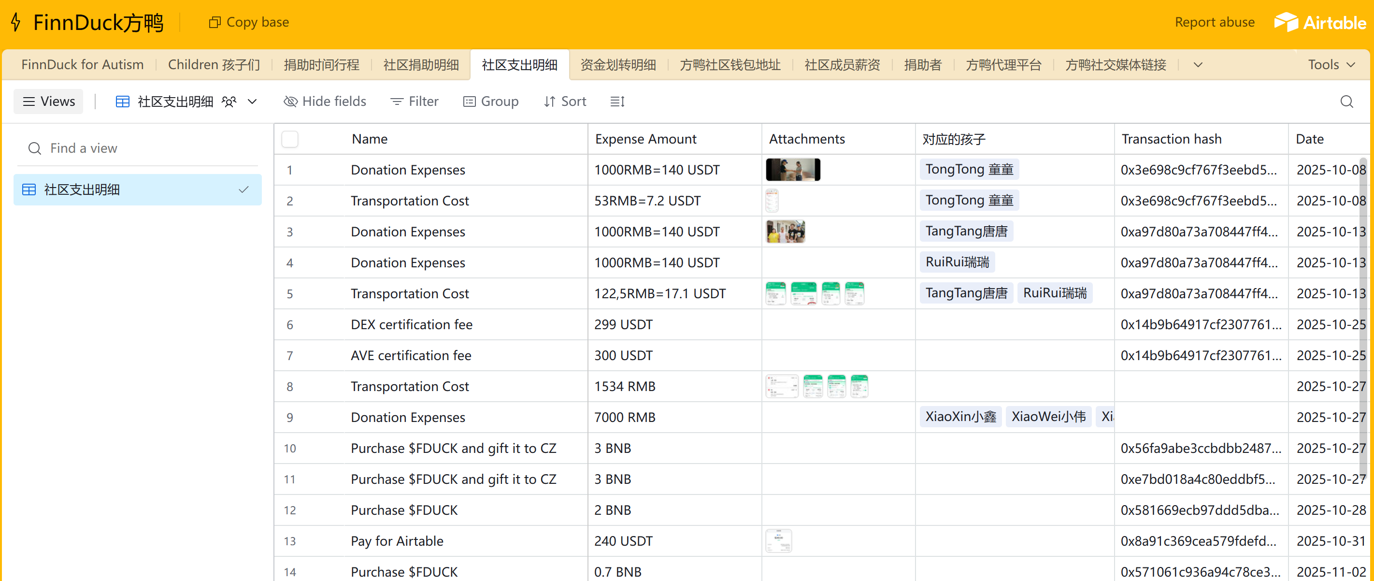Click the Report abuse link
1374x581 pixels.
tap(1215, 22)
